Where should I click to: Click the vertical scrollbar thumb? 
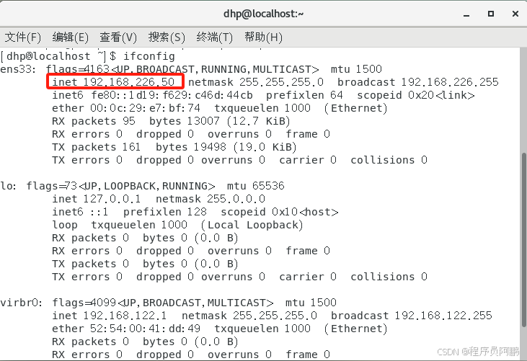point(524,240)
